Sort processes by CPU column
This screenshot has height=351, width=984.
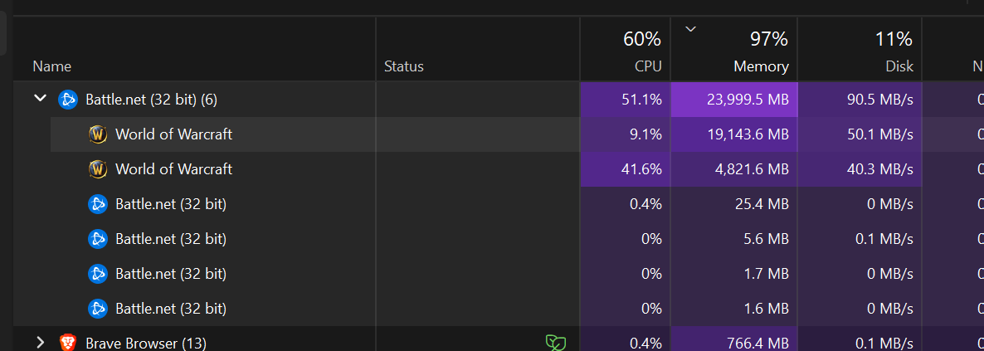pyautogui.click(x=625, y=51)
